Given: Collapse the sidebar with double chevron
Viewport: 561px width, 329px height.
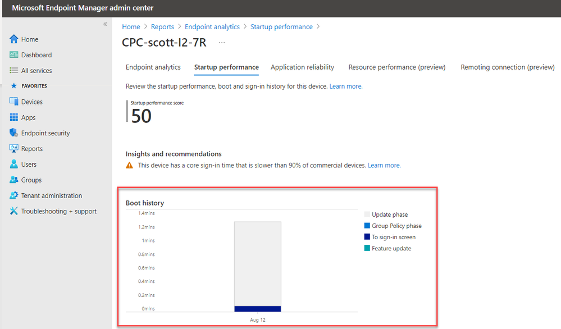Looking at the screenshot, I should 105,24.
